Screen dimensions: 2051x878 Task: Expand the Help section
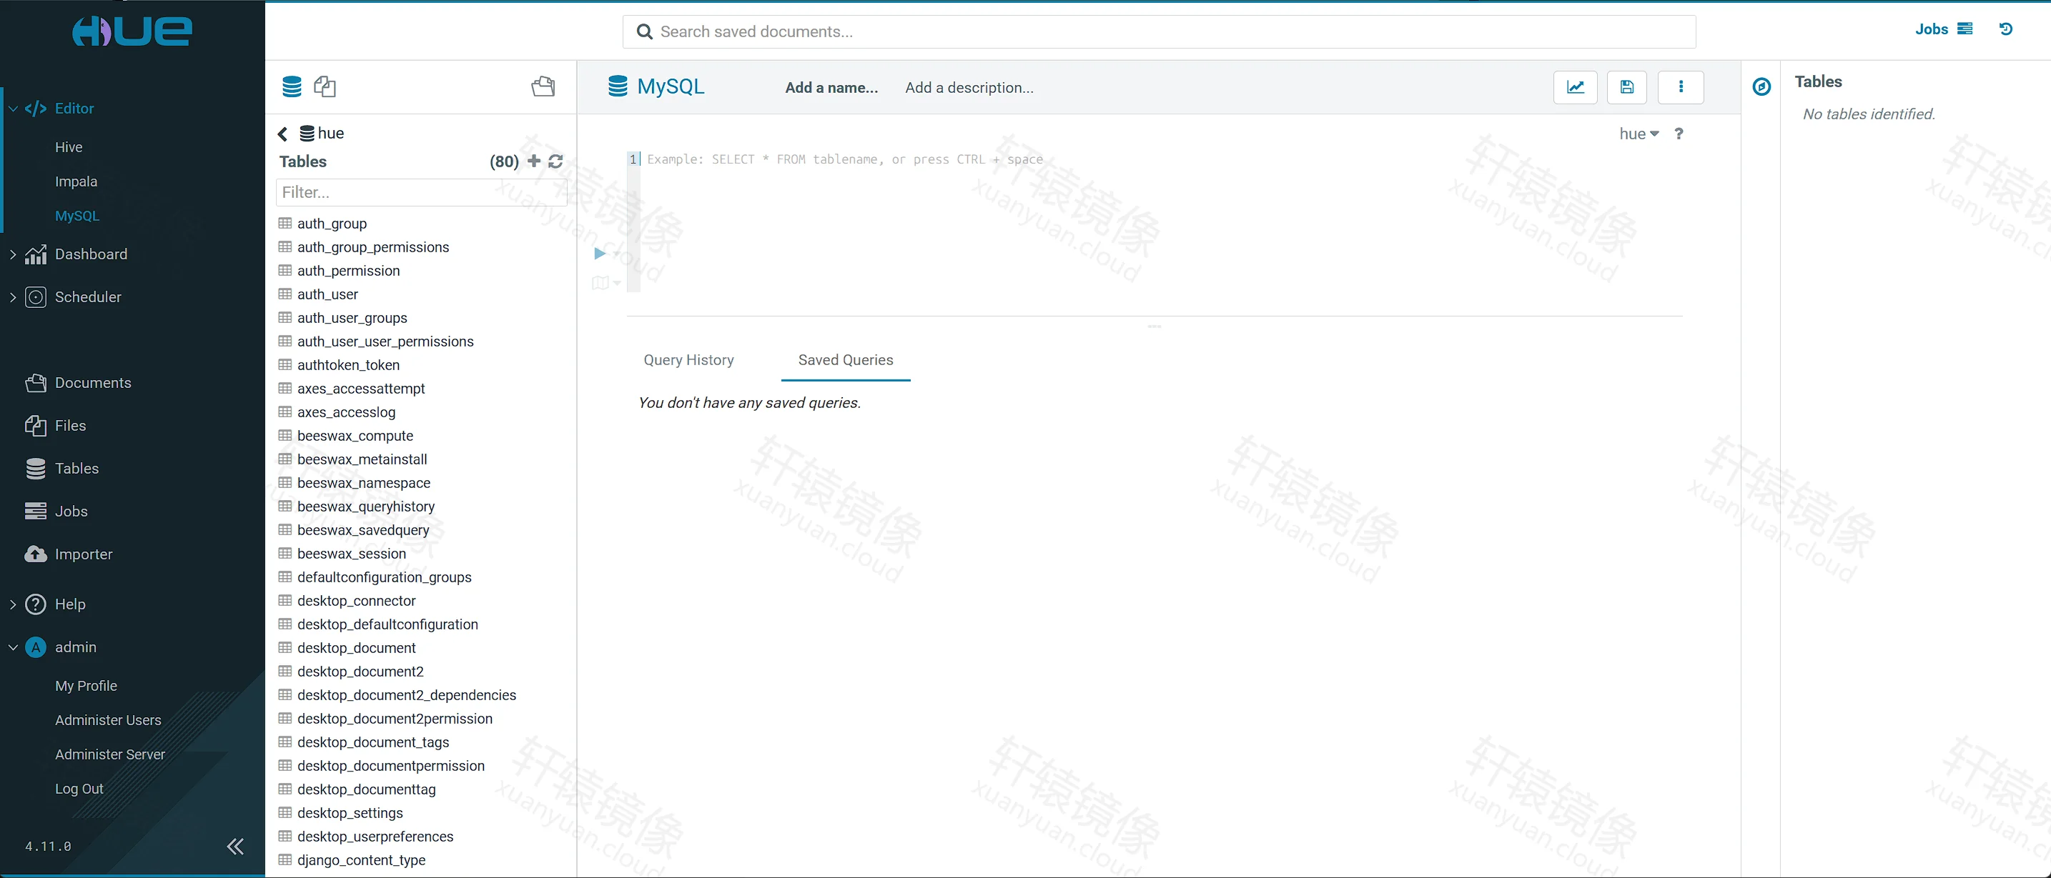point(13,604)
